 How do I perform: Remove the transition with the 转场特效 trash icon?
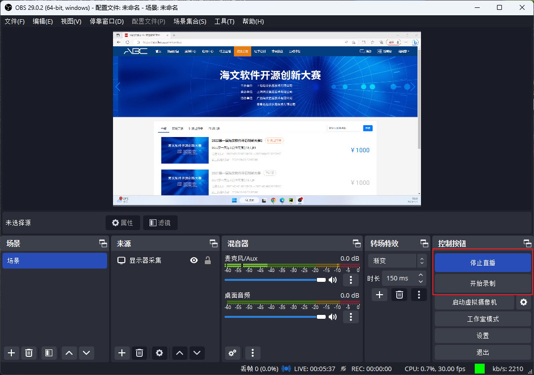point(399,295)
